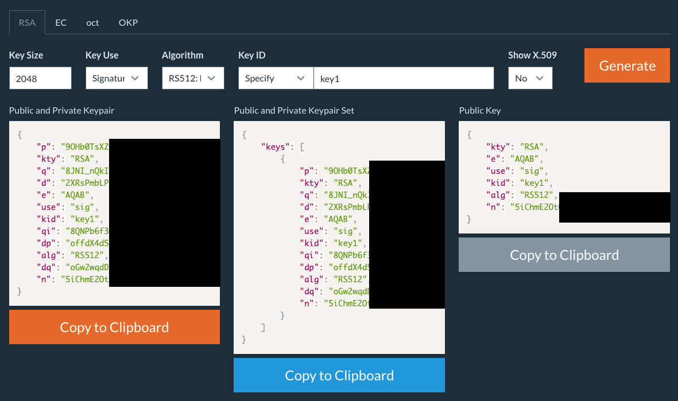The image size is (678, 401).
Task: Open the Key ID mode dropdown set to Specify
Action: (276, 77)
